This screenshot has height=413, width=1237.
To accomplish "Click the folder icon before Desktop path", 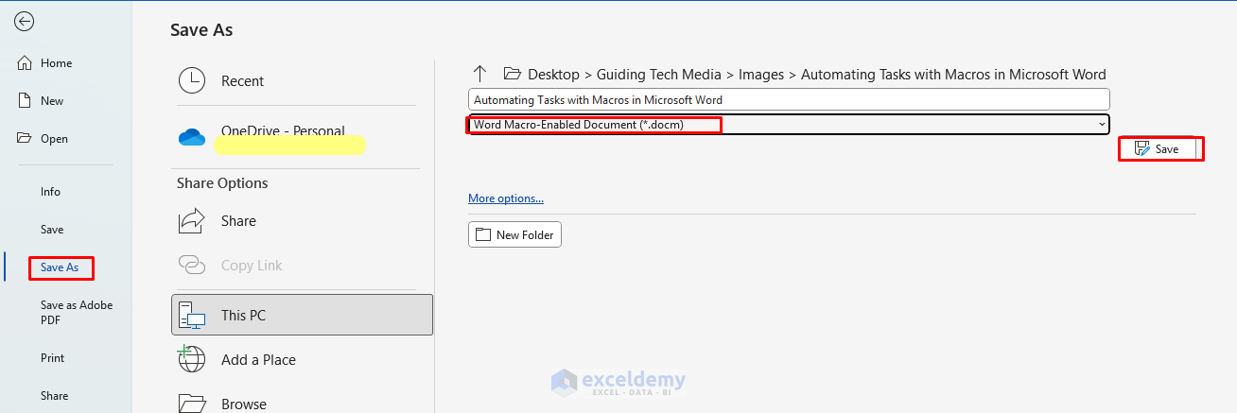I will pos(513,74).
